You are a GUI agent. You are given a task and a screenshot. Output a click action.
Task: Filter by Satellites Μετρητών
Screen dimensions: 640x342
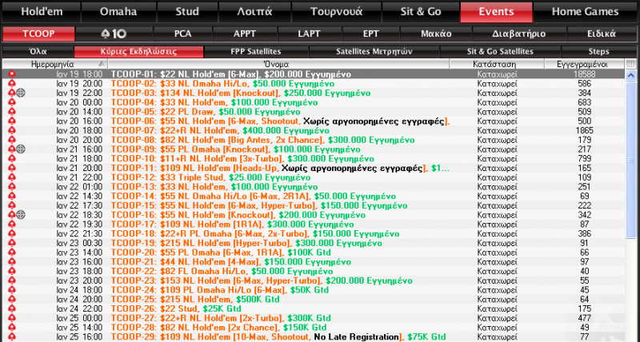(x=374, y=52)
